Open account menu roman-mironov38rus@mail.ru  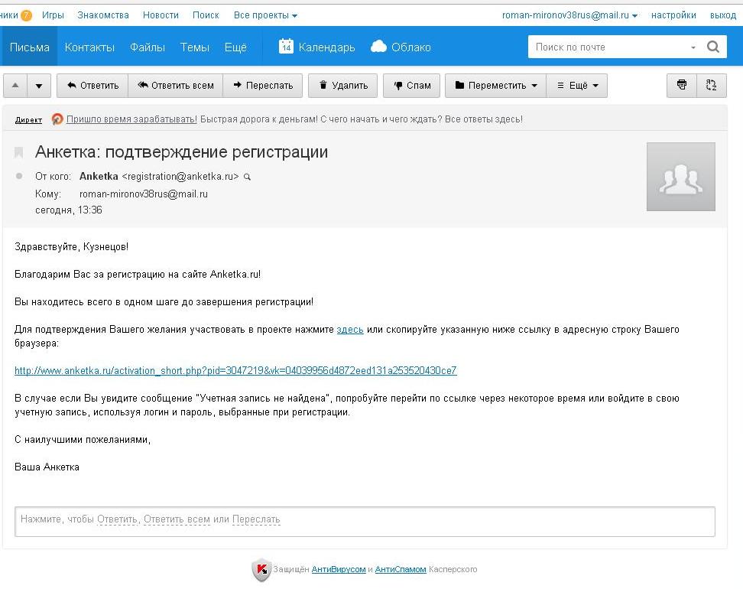click(569, 15)
